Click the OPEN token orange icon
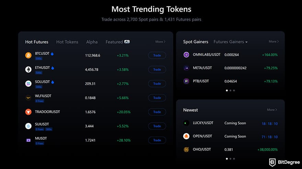This screenshot has width=302, height=169. click(x=186, y=136)
